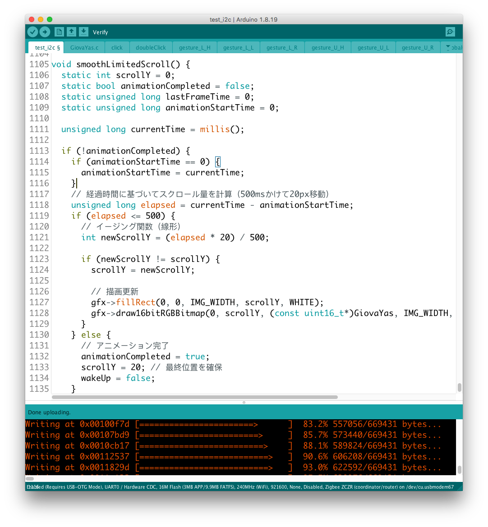Open the gesture_U_R tab
The height and width of the screenshot is (527, 488).
pos(417,47)
